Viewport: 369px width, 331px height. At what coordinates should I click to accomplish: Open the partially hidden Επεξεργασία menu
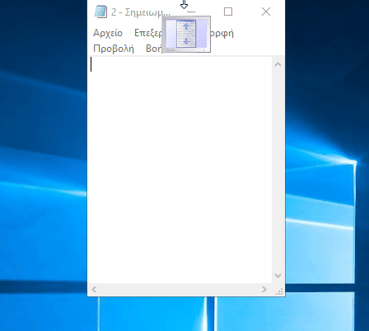pos(147,33)
